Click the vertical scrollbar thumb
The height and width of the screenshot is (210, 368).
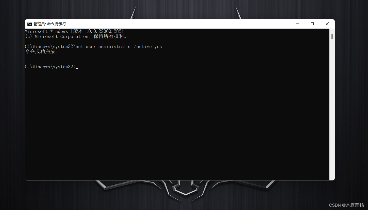[332, 37]
